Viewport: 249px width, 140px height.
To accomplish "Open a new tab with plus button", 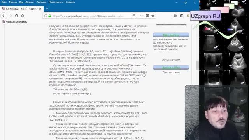I will [47, 9].
